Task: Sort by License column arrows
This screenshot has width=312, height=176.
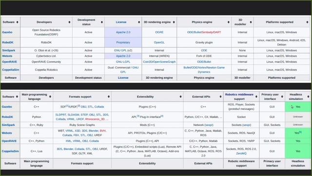Action: click(x=139, y=22)
